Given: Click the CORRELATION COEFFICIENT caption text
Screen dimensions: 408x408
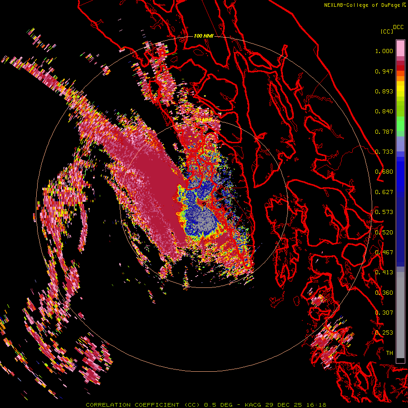Looking at the screenshot, I should click(132, 405).
